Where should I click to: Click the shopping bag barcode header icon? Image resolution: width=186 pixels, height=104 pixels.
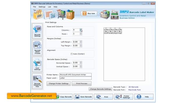pyautogui.click(x=38, y=14)
